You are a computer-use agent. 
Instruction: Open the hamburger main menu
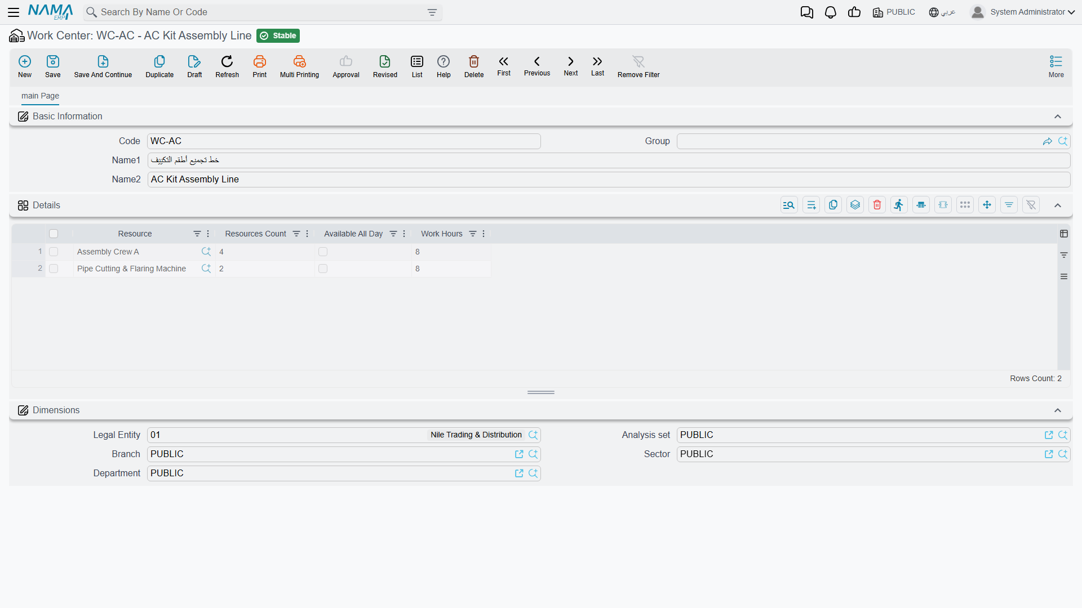pos(14,12)
